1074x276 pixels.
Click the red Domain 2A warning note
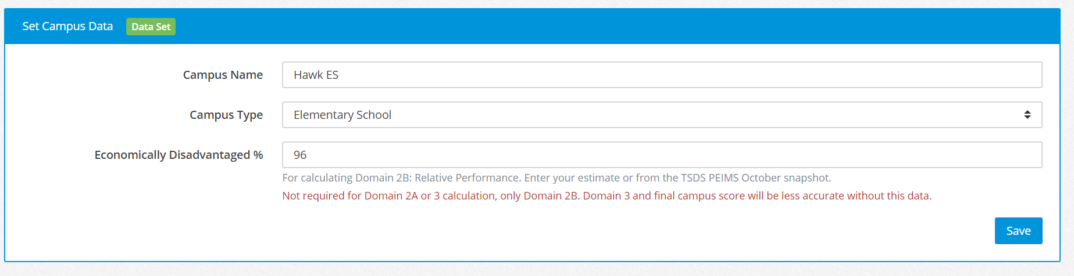(606, 196)
